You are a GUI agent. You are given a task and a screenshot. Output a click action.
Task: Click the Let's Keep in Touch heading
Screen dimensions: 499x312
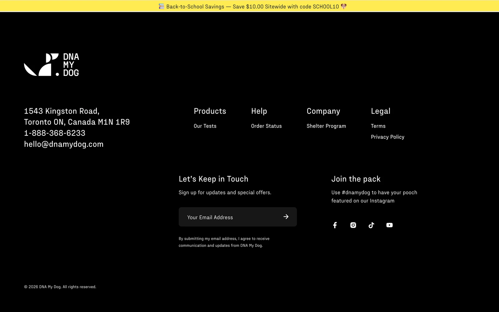[x=213, y=179]
